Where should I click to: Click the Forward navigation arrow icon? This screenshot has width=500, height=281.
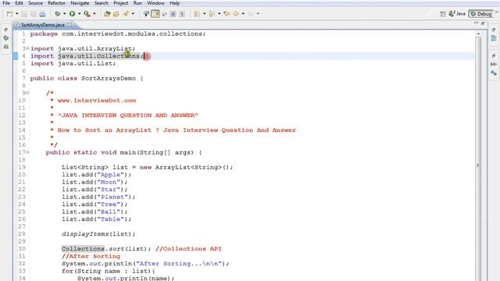tap(251, 14)
